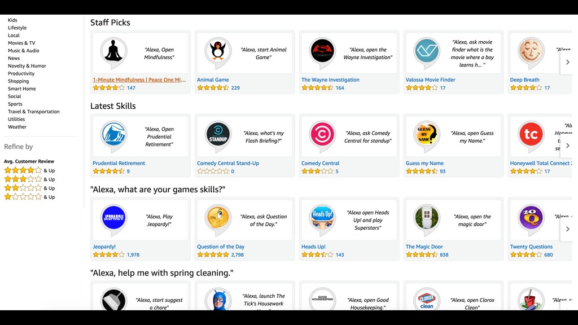Select the Music & Audio category
The width and height of the screenshot is (578, 325).
[x=24, y=51]
